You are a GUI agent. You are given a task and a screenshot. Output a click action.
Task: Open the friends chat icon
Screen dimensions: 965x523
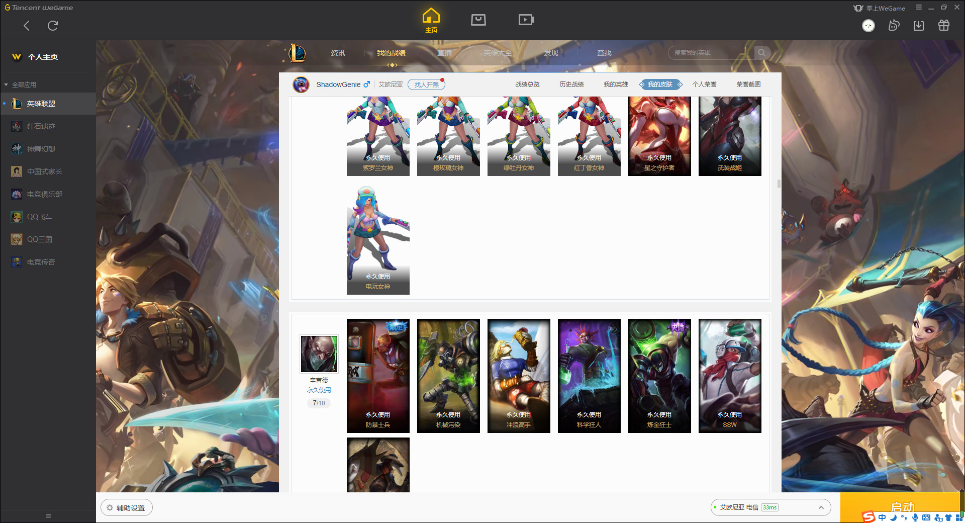point(894,25)
